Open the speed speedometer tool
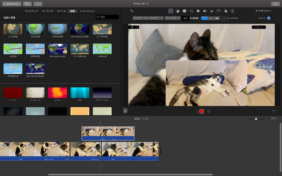This screenshot has width=282, height=176. (x=219, y=11)
